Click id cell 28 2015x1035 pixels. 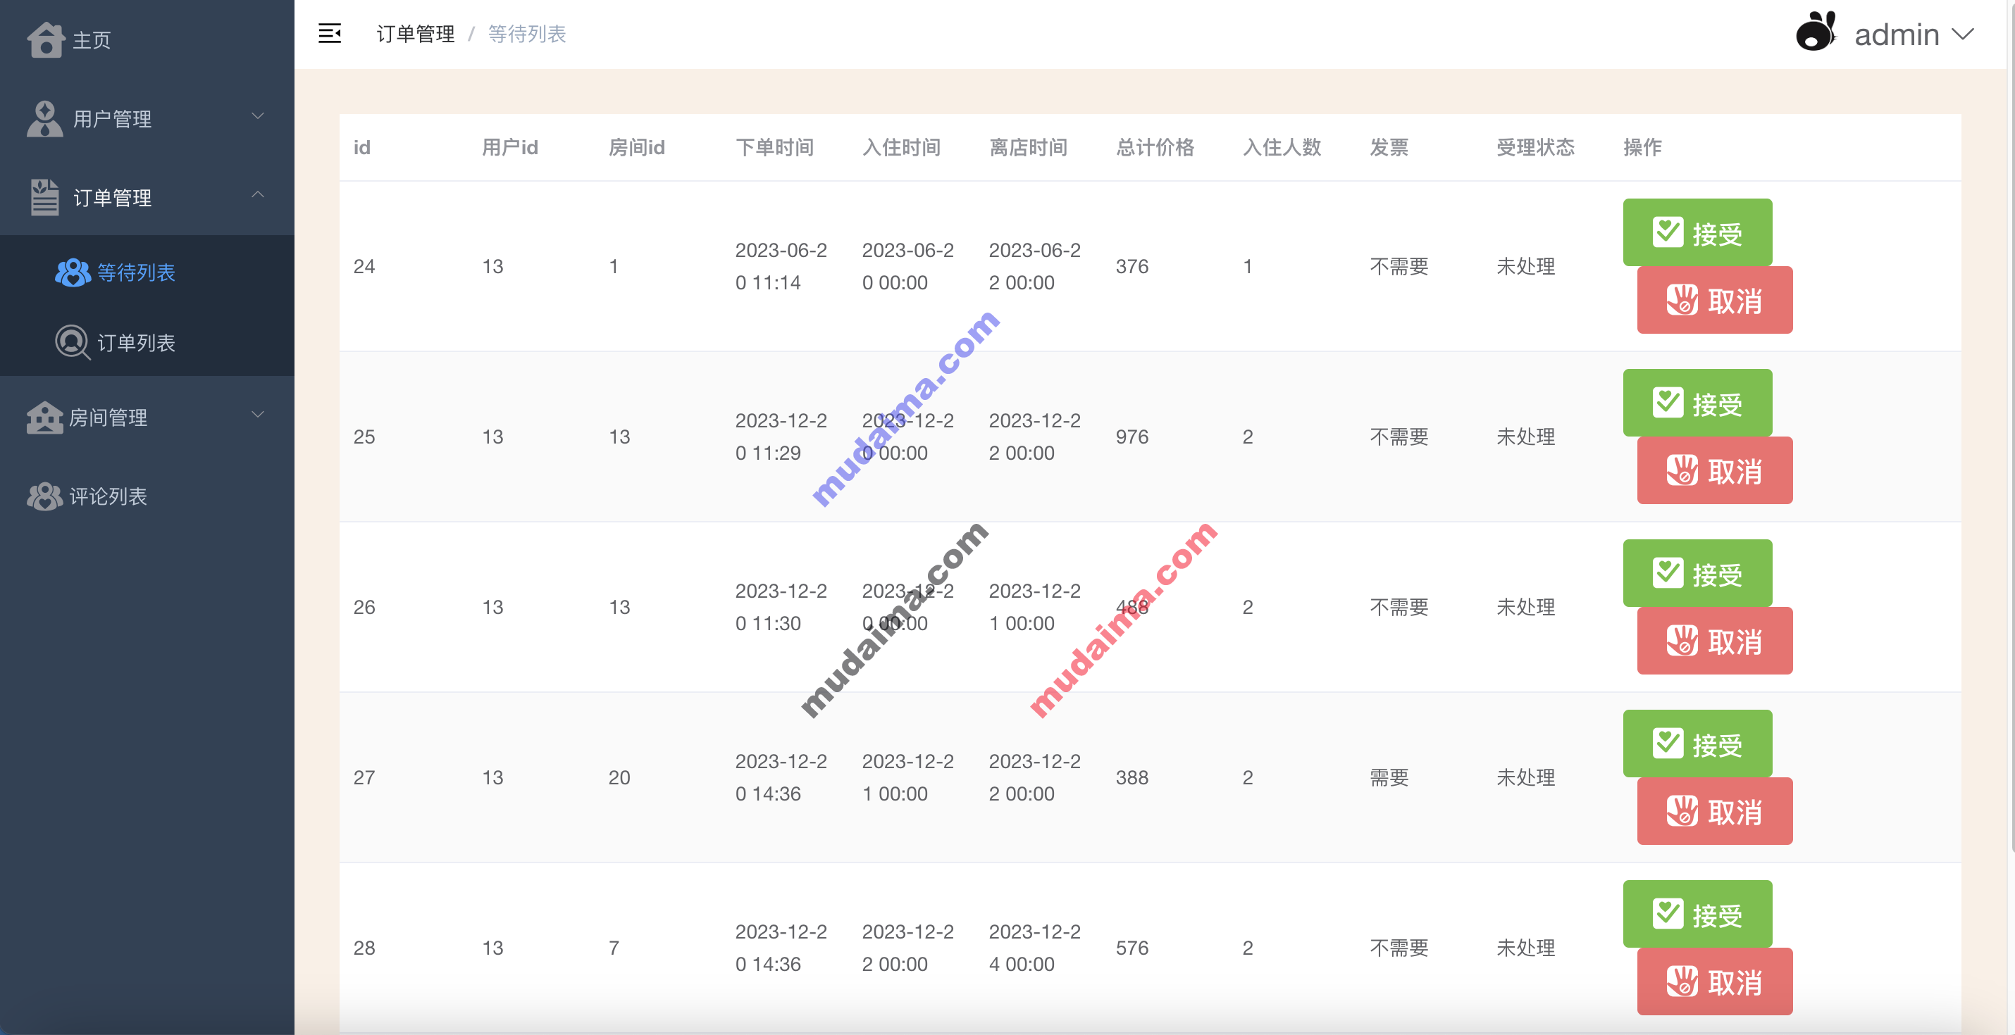click(364, 948)
